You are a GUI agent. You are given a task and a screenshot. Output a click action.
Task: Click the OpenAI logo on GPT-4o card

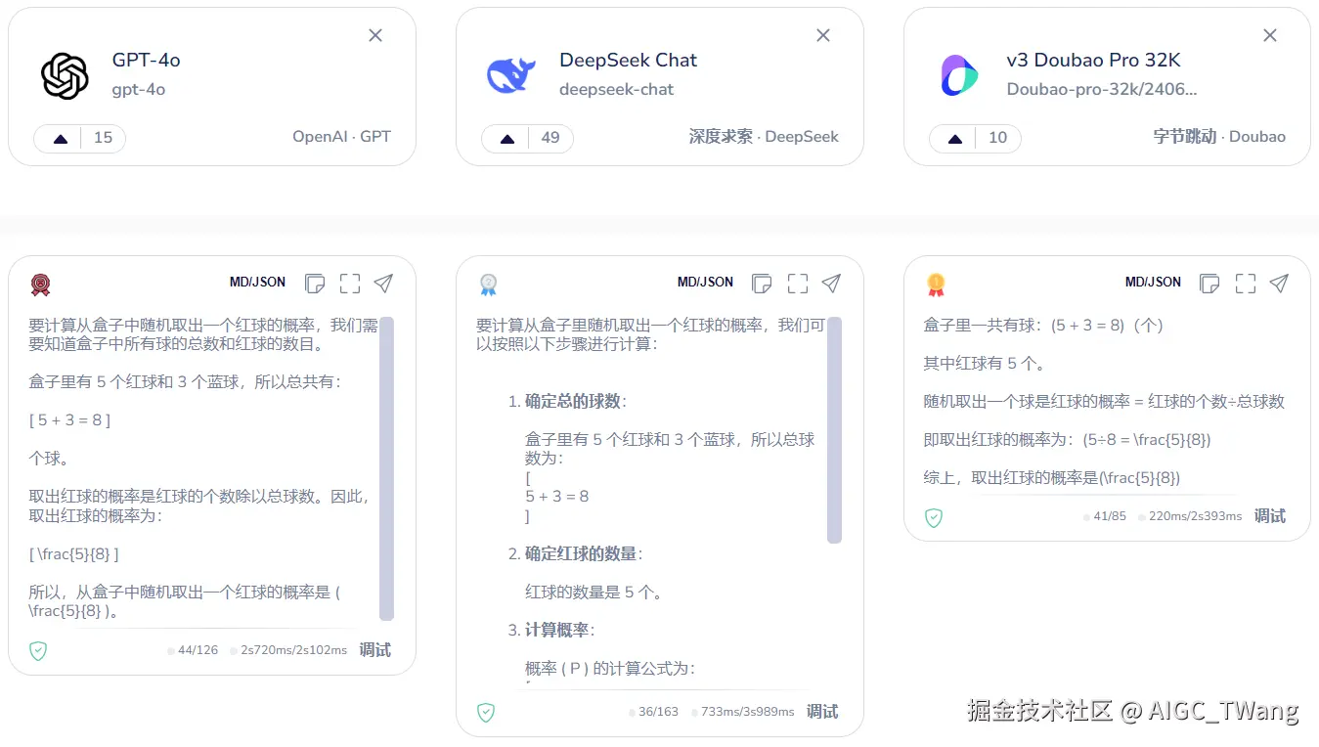coord(66,75)
